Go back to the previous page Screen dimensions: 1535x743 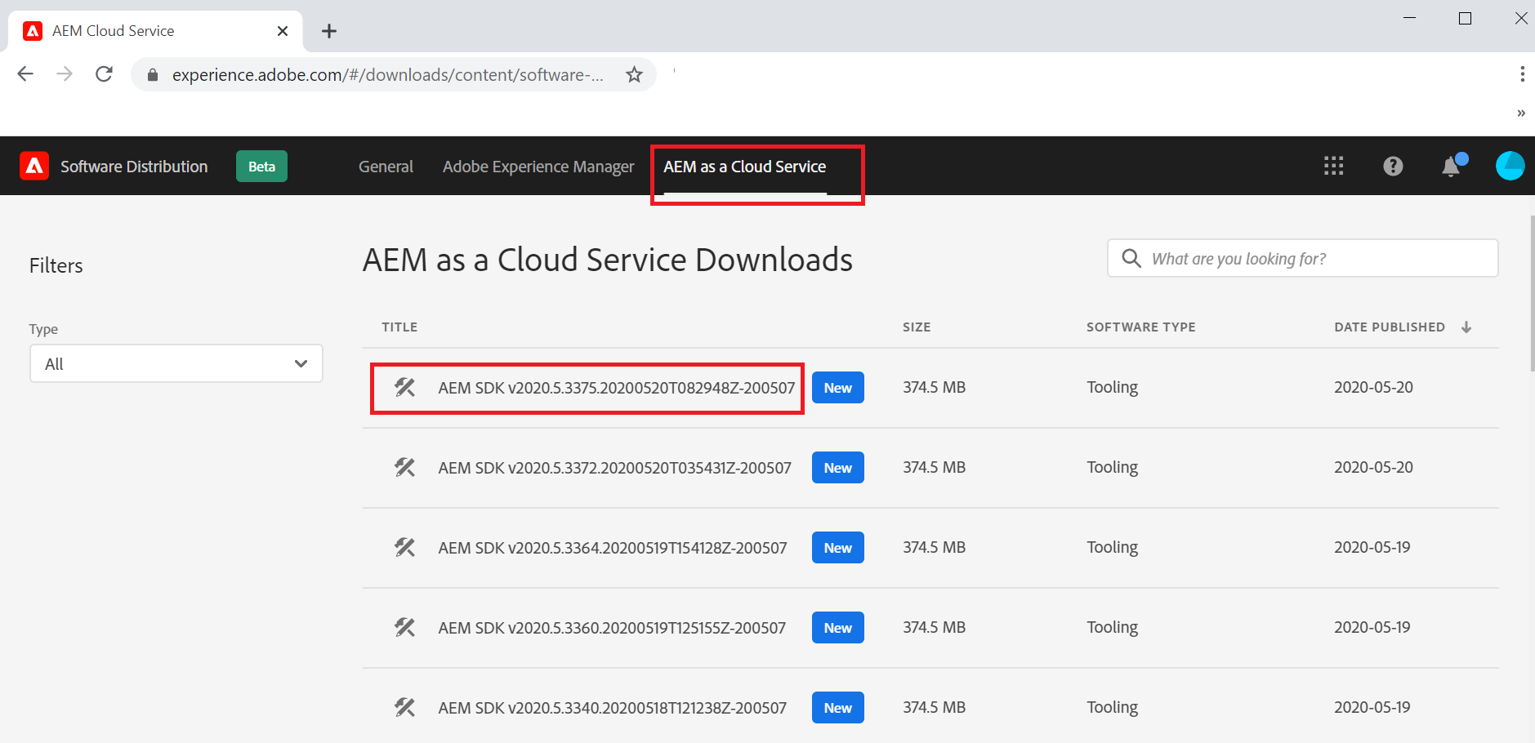pos(25,74)
